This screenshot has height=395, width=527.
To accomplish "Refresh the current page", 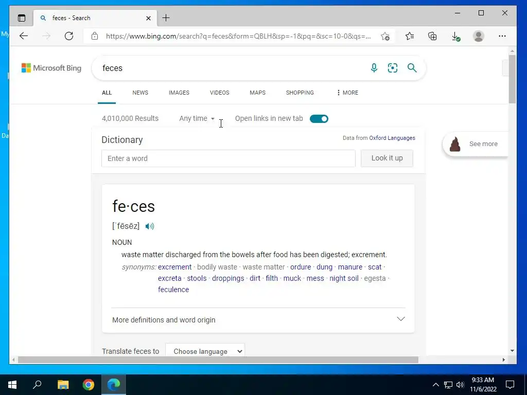I will pos(69,36).
